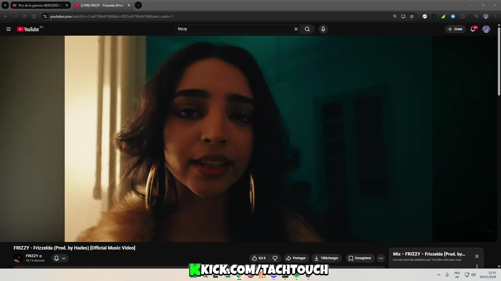Viewport: 501px width, 281px height.
Task: Dislike the video with thumbs down
Action: coord(275,258)
